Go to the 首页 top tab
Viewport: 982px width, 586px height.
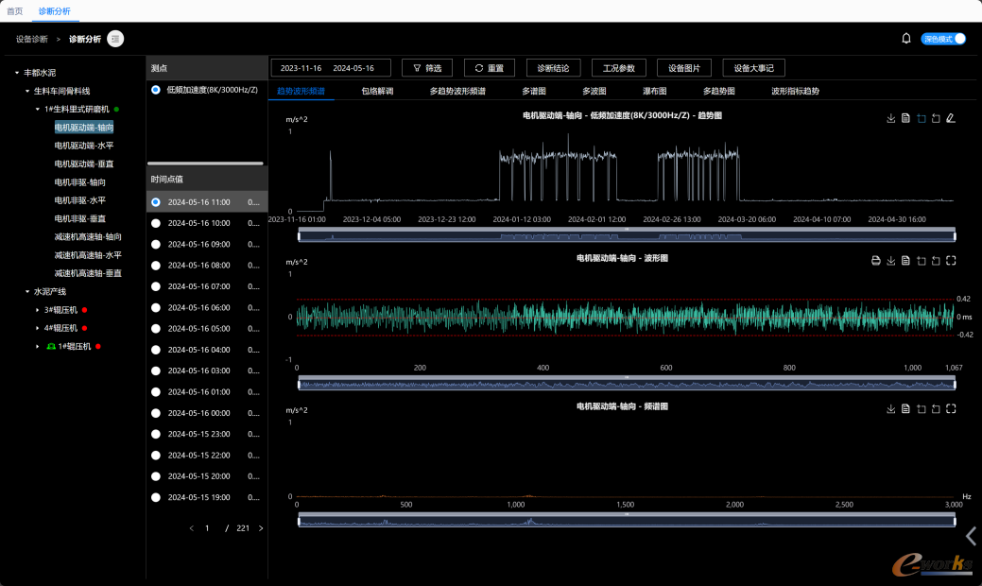point(15,11)
